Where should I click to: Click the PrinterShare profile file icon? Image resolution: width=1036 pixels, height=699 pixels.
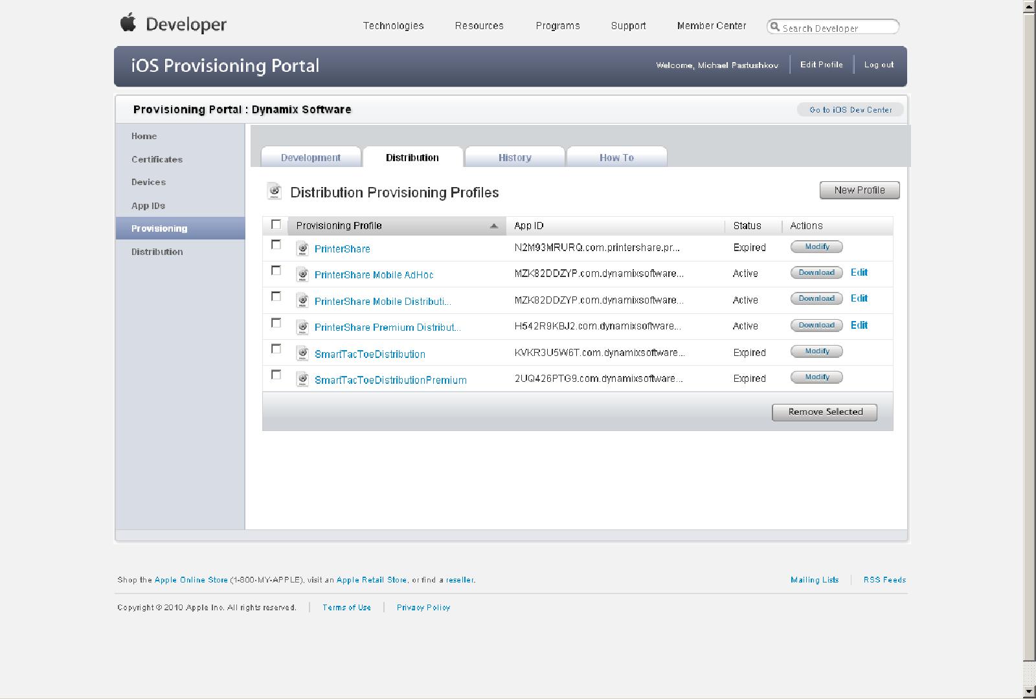point(302,249)
